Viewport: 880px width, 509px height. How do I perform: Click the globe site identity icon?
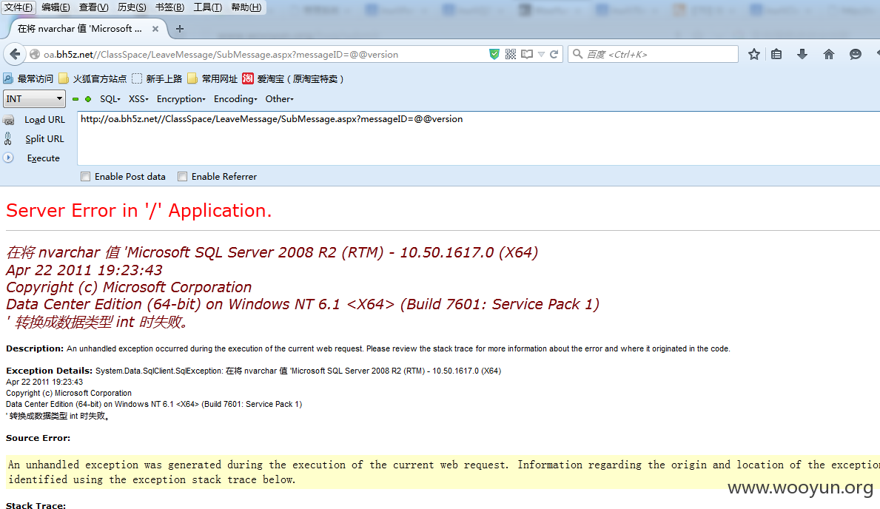pos(35,55)
